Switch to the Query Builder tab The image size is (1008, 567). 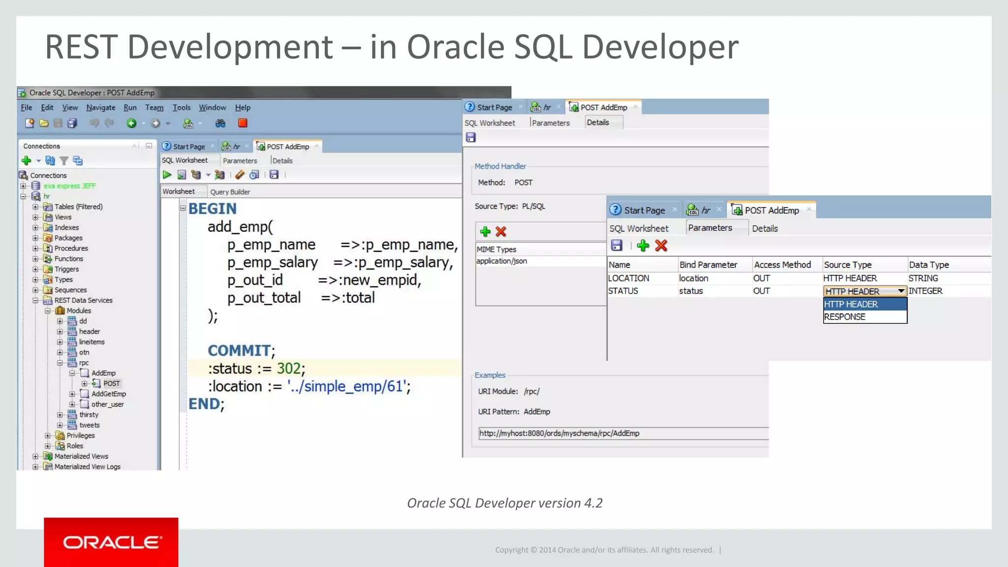(230, 192)
